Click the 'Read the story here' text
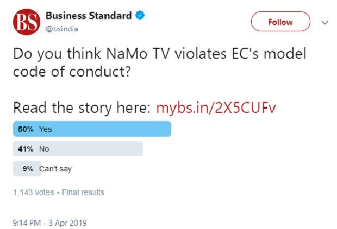Image resolution: width=337 pixels, height=229 pixels. [x=83, y=107]
